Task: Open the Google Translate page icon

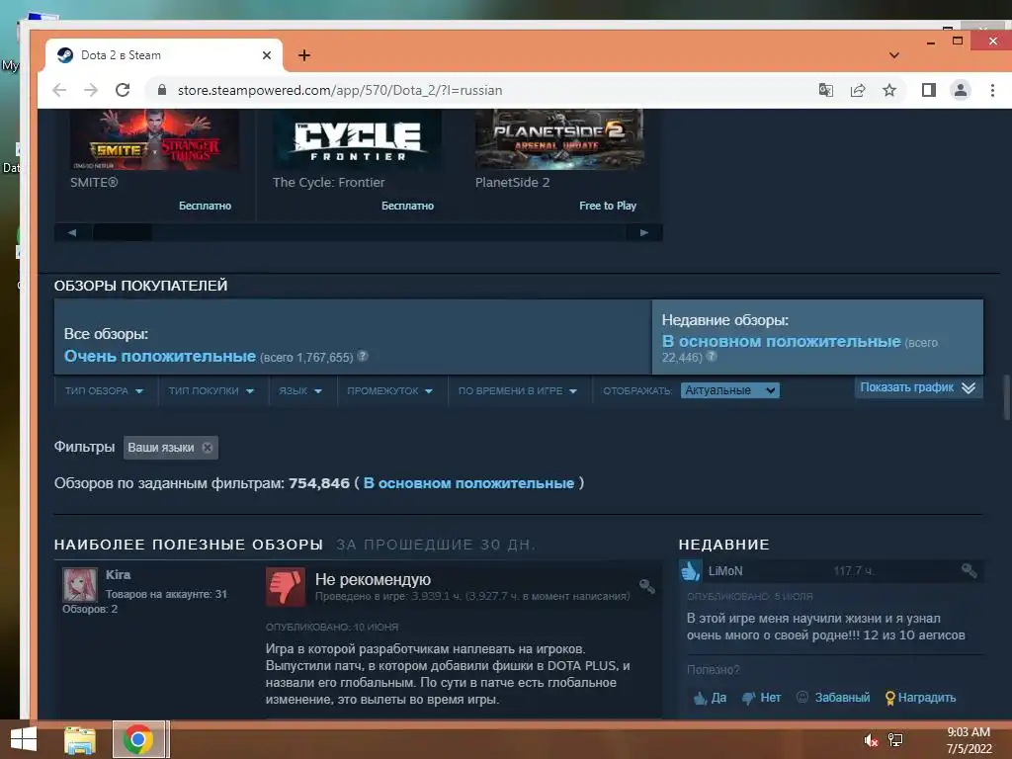Action: [825, 90]
